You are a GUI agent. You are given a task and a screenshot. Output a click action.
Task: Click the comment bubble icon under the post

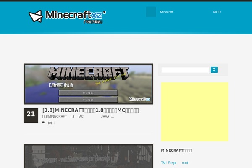(x=43, y=123)
